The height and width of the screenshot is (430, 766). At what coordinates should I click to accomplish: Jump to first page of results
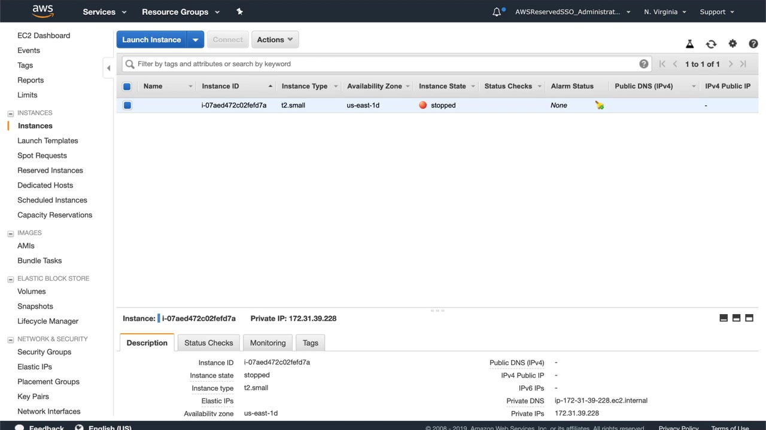coord(662,64)
